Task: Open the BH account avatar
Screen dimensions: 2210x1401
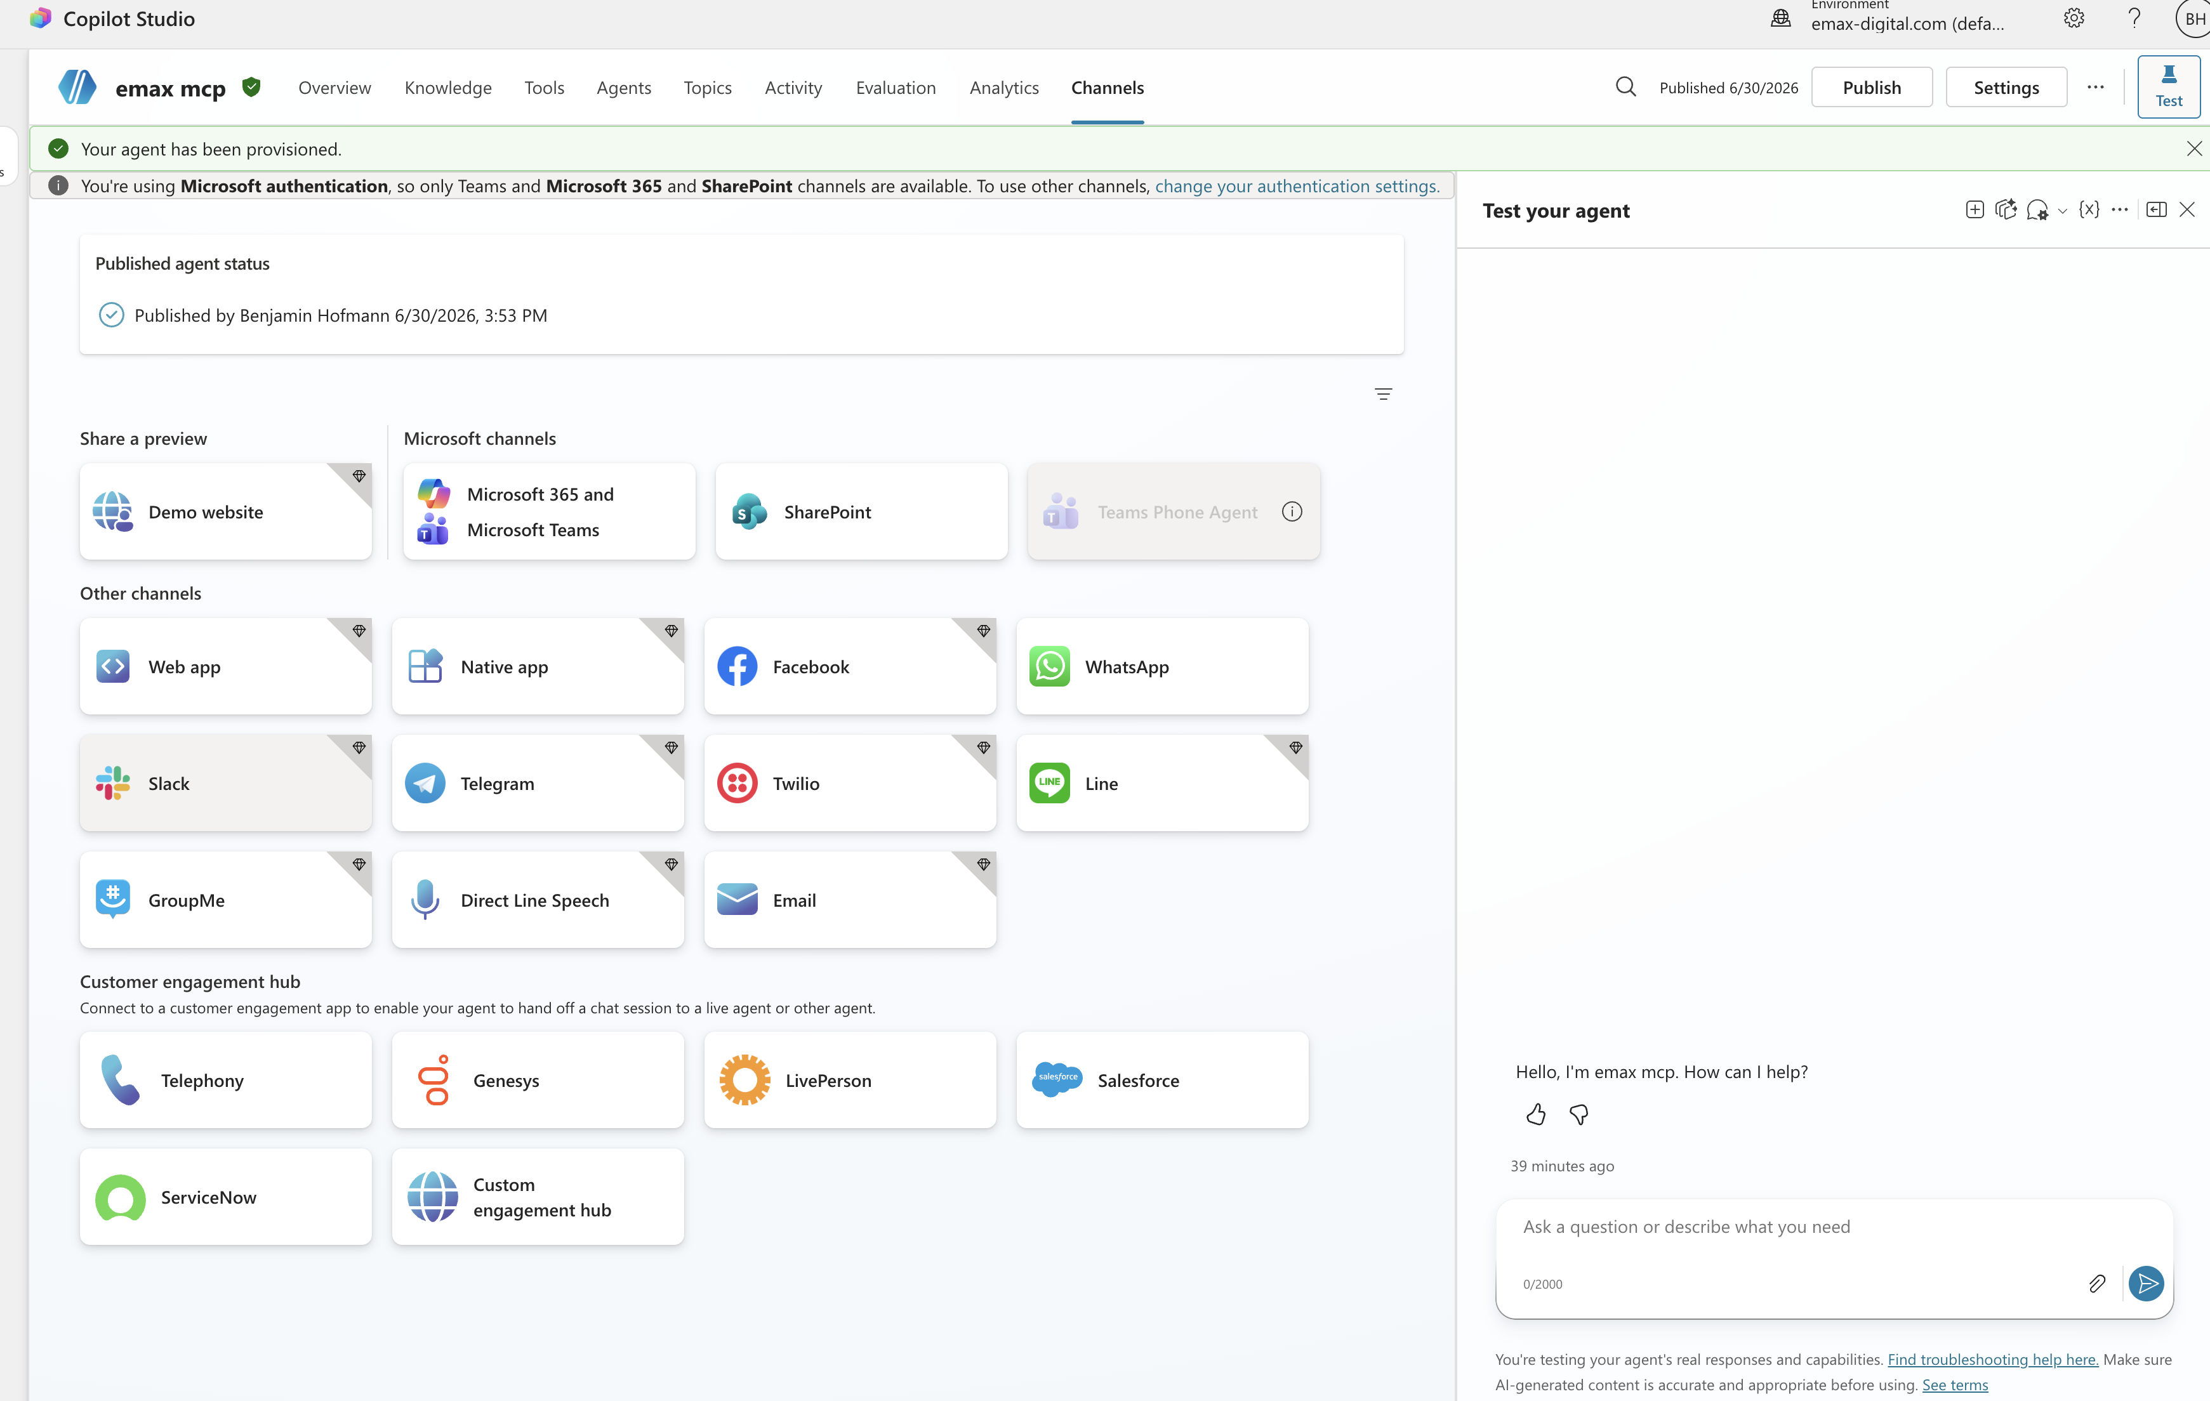Action: coord(2194,18)
